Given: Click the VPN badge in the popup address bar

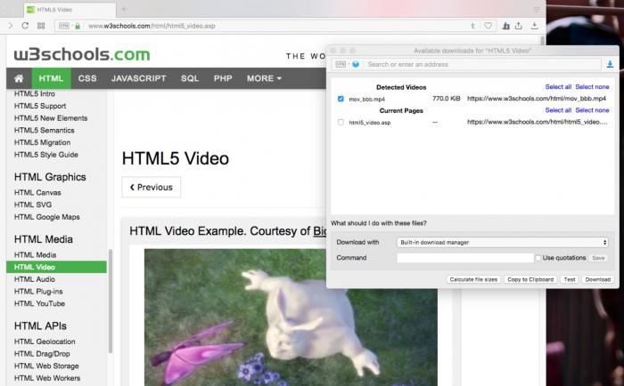Looking at the screenshot, I should pos(341,64).
